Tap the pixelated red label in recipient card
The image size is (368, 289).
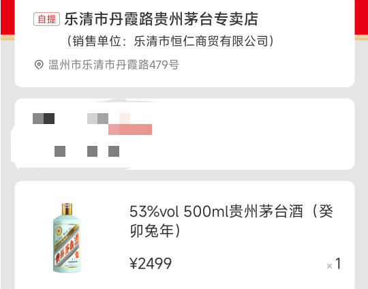pyautogui.click(x=130, y=130)
